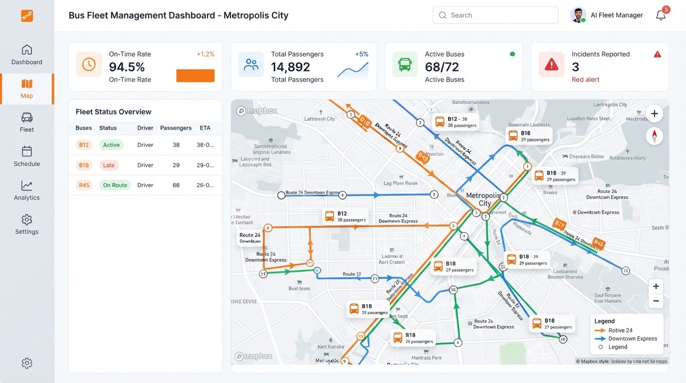The image size is (686, 383).
Task: Click the blue Downtown Express entry in the legend
Action: (626, 339)
